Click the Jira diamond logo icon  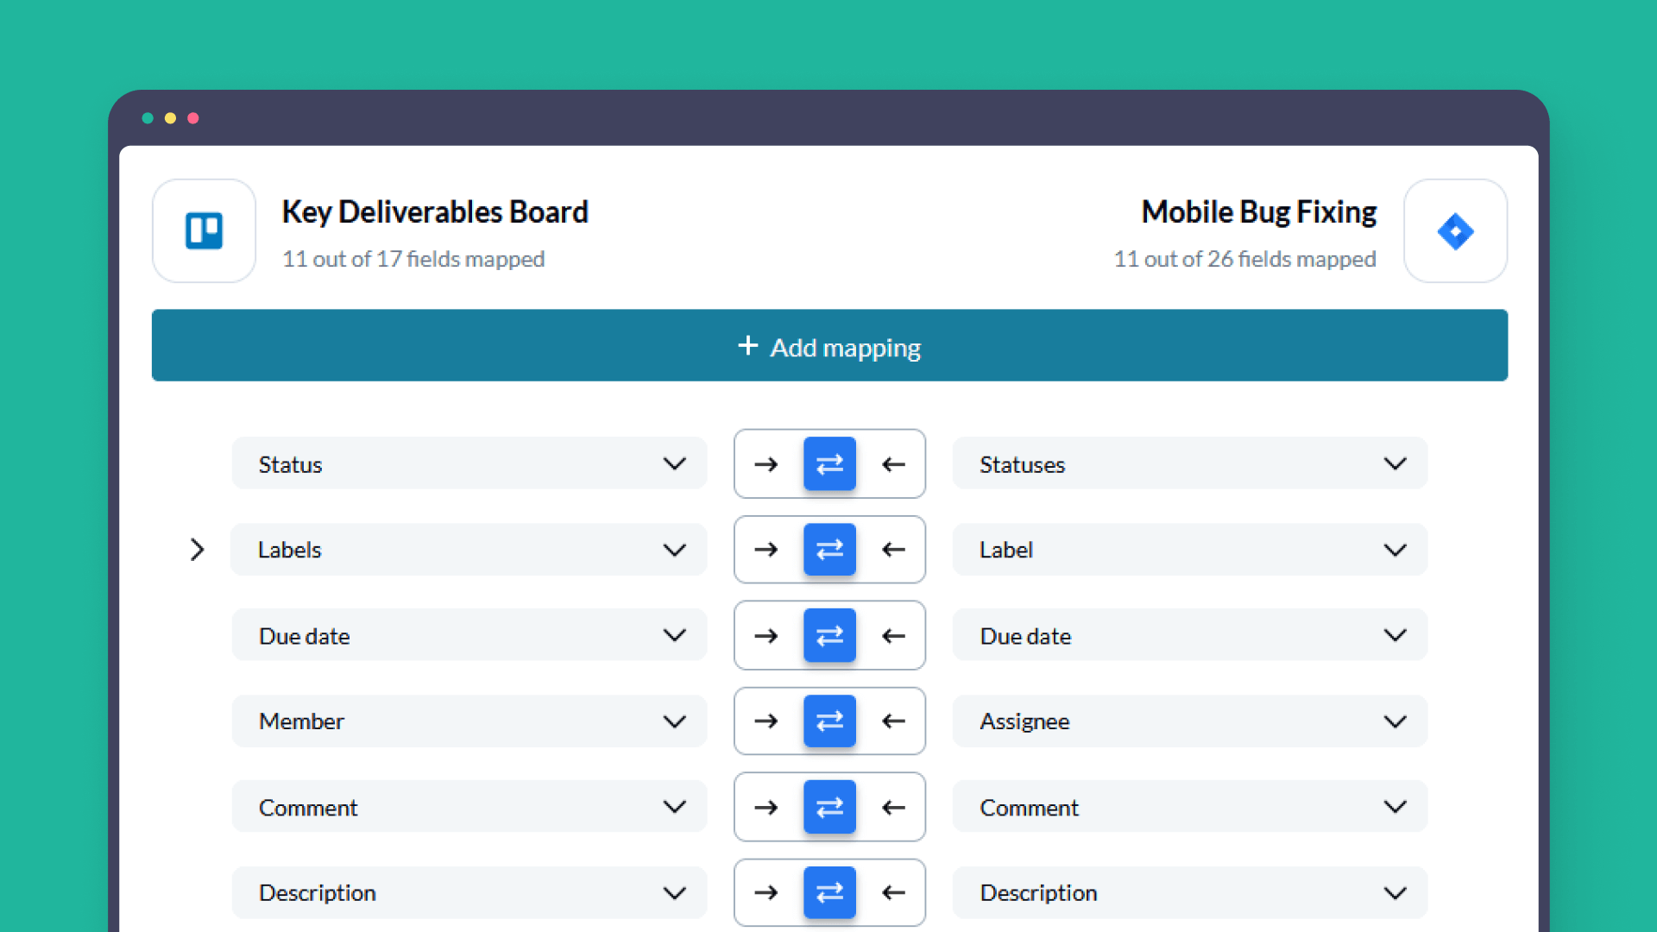(x=1455, y=230)
